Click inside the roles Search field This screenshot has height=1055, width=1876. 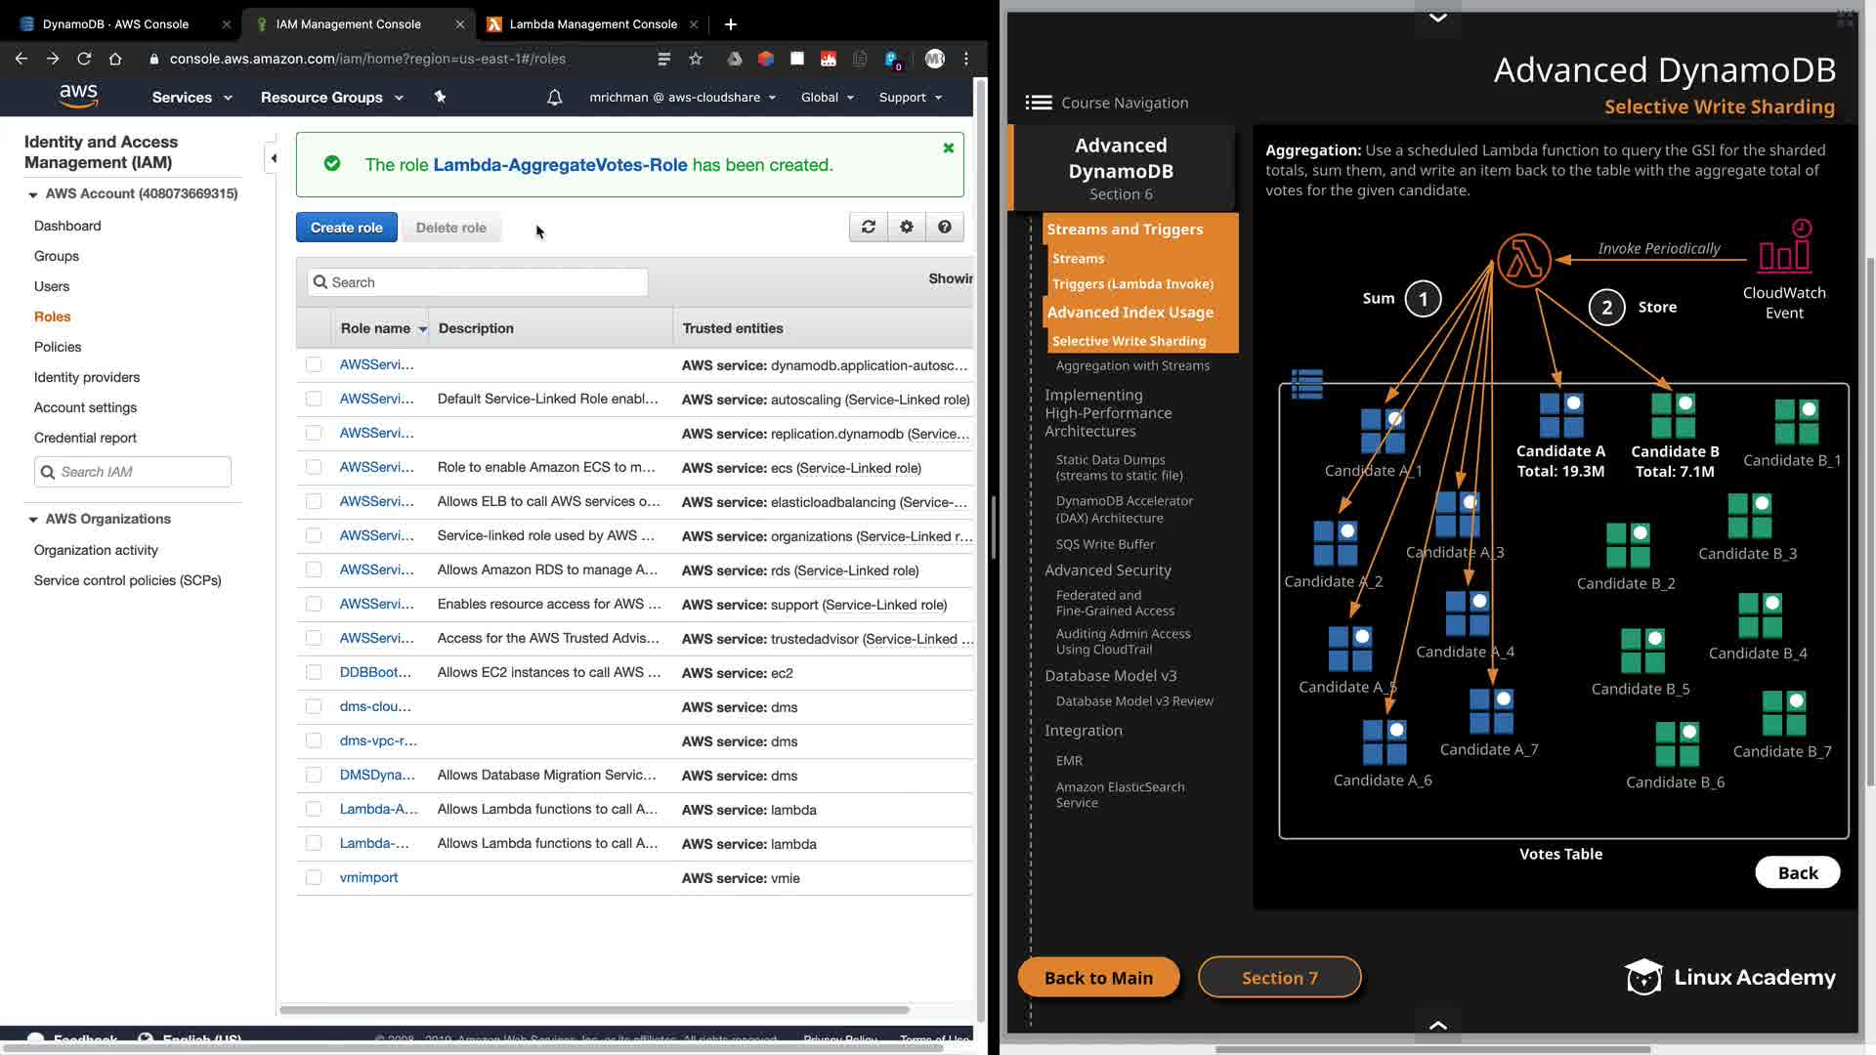pos(479,282)
